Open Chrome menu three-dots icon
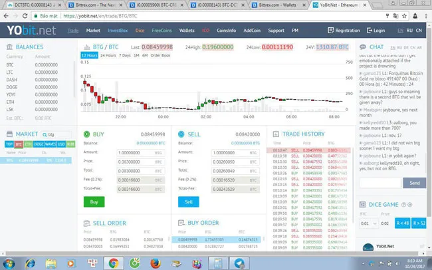Image resolution: width=432 pixels, height=270 pixels. tap(426, 16)
